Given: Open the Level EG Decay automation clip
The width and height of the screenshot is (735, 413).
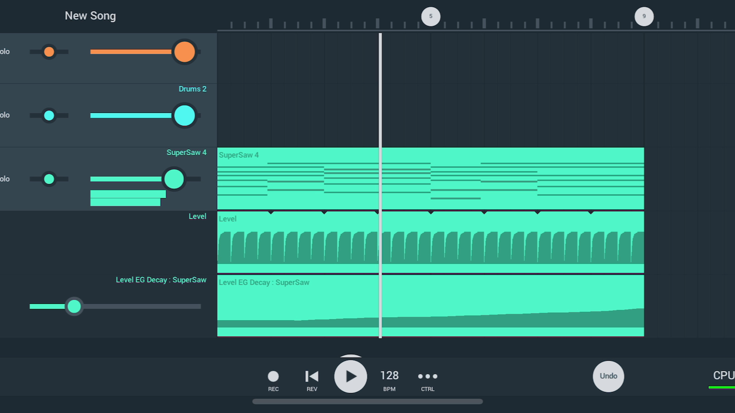Looking at the screenshot, I should pyautogui.click(x=430, y=306).
